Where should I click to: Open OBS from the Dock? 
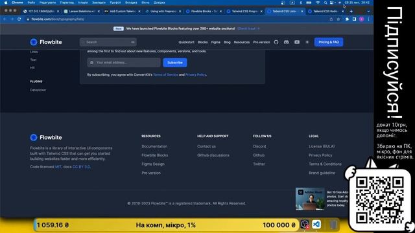[x=305, y=225]
